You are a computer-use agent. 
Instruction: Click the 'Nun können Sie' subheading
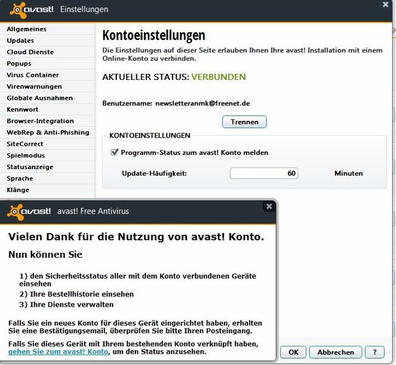coord(45,255)
